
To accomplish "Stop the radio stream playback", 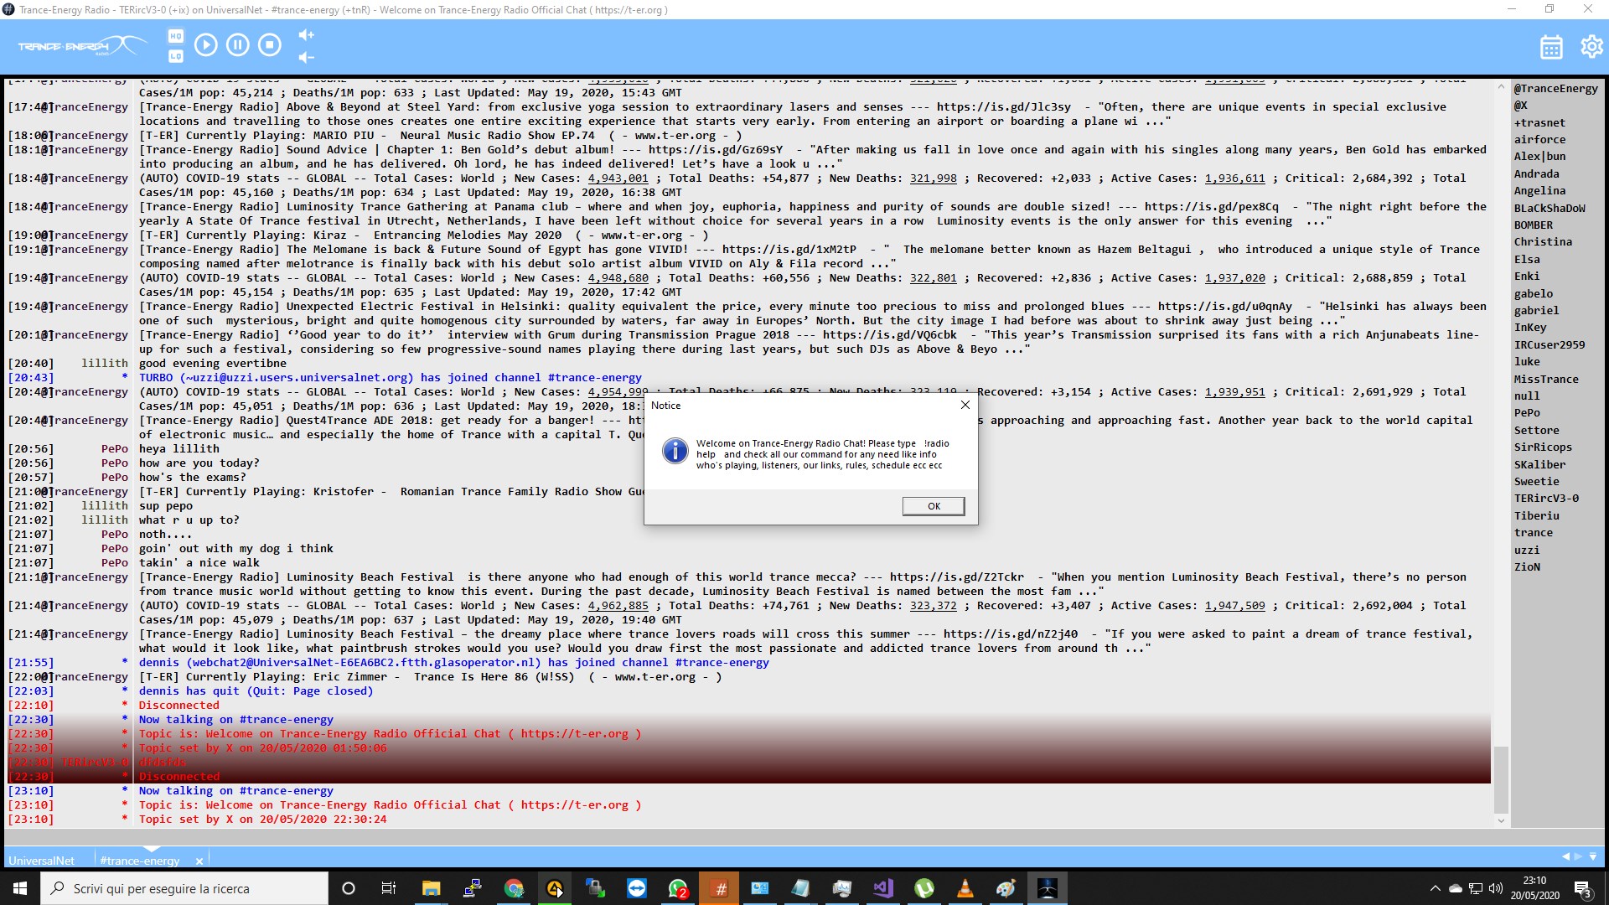I will tap(269, 44).
